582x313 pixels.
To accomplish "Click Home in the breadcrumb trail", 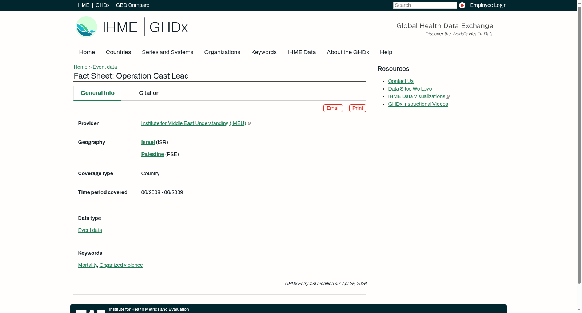I will 80,67.
